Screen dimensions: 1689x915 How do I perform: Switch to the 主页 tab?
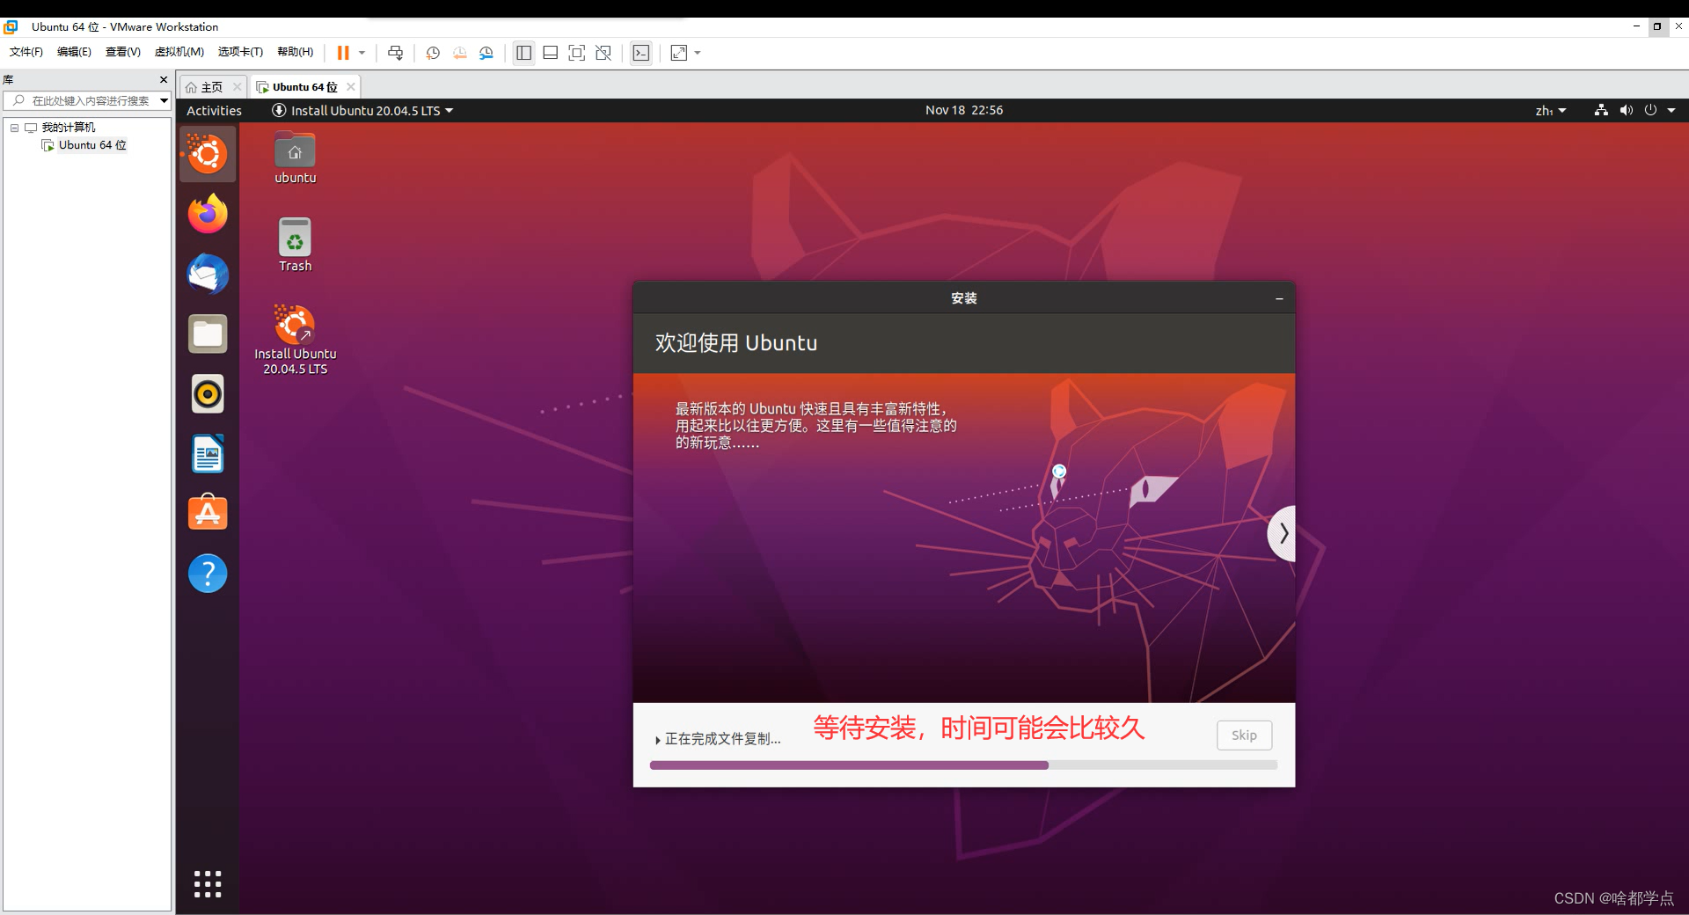205,87
